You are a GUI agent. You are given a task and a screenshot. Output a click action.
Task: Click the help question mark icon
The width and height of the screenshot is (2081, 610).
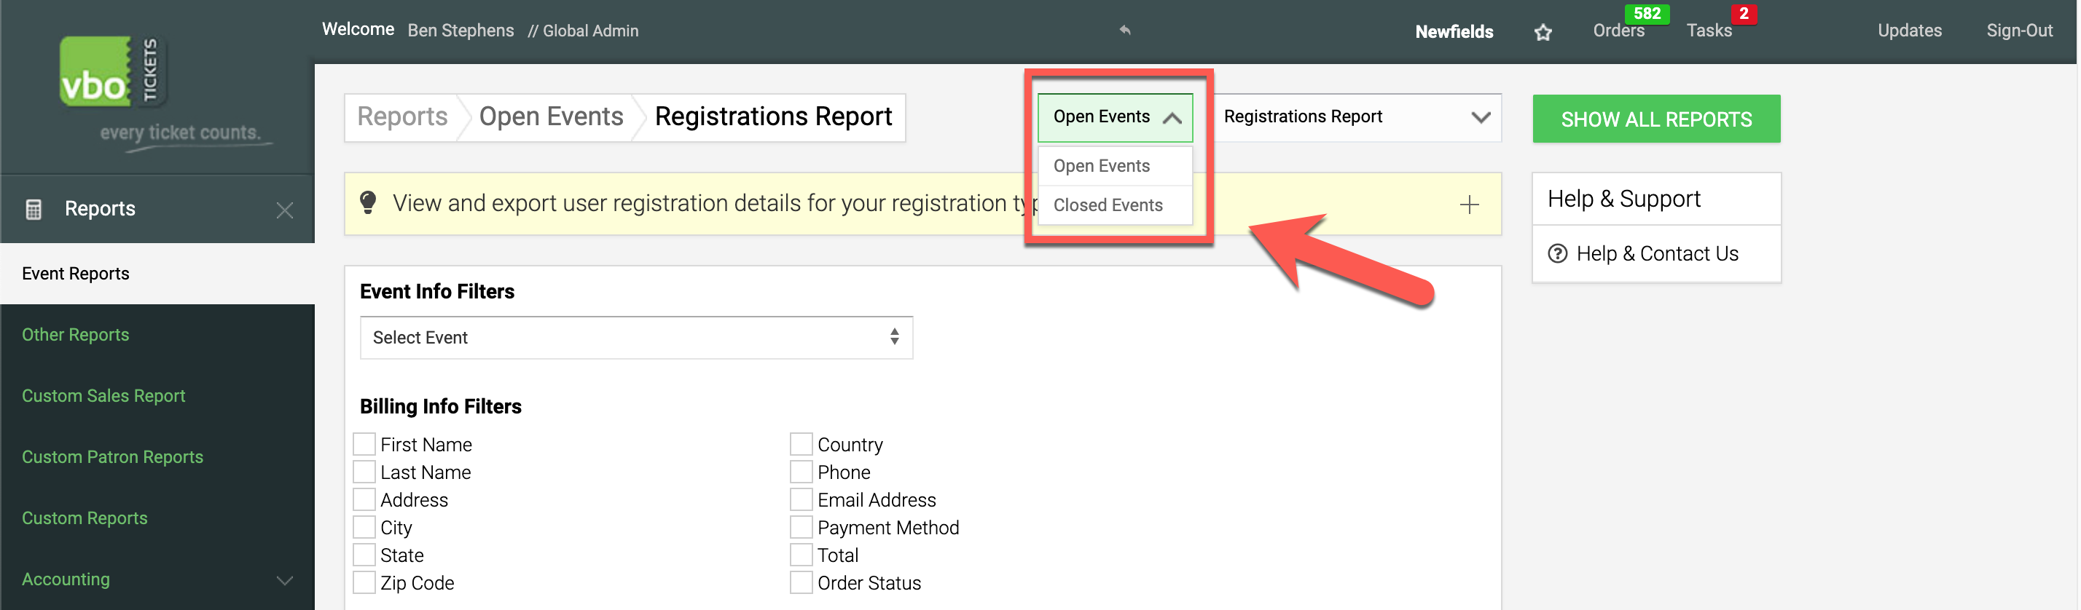point(1556,253)
